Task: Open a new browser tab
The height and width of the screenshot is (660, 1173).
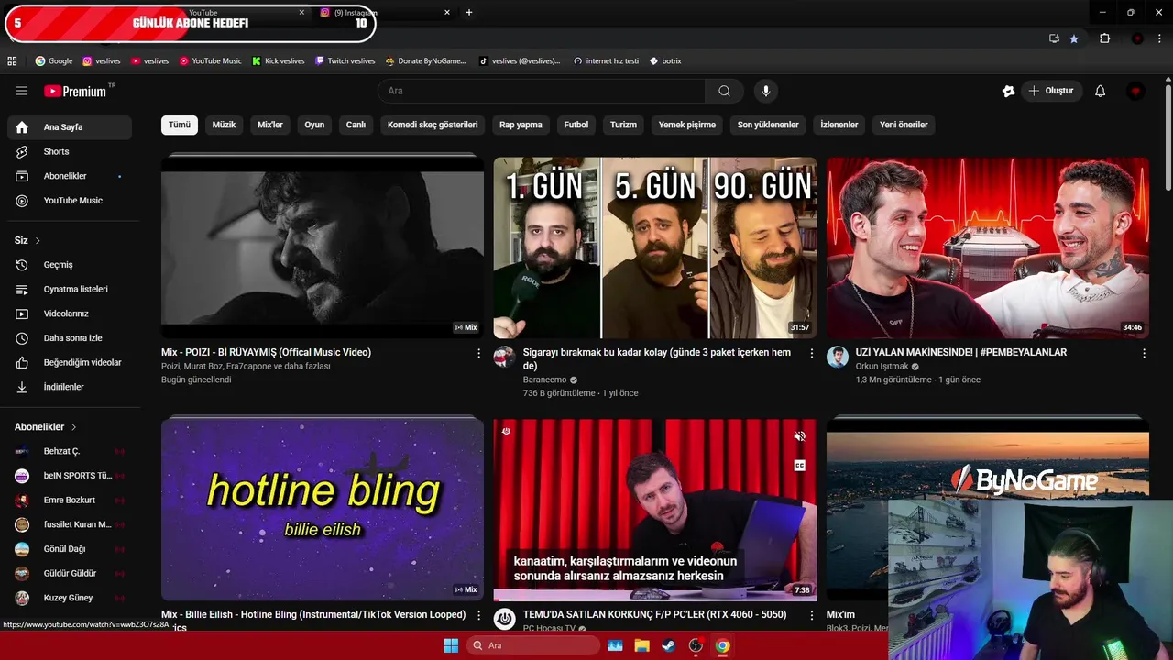Action: (469, 13)
